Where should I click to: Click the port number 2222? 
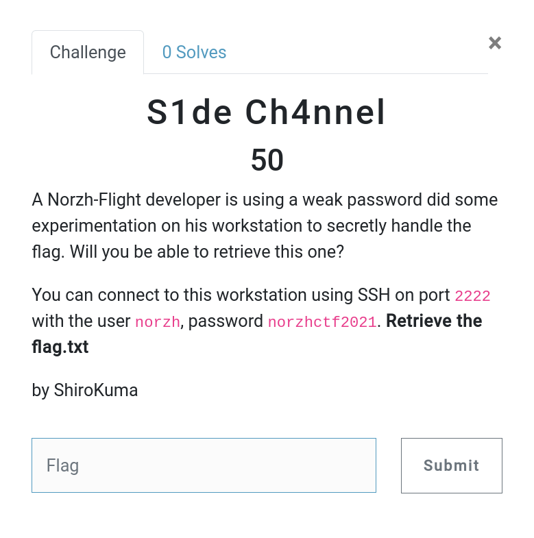473,296
